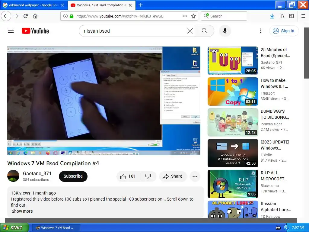Open the Firefox hamburger menu
Image resolution: width=309 pixels, height=232 pixels.
pos(303,16)
